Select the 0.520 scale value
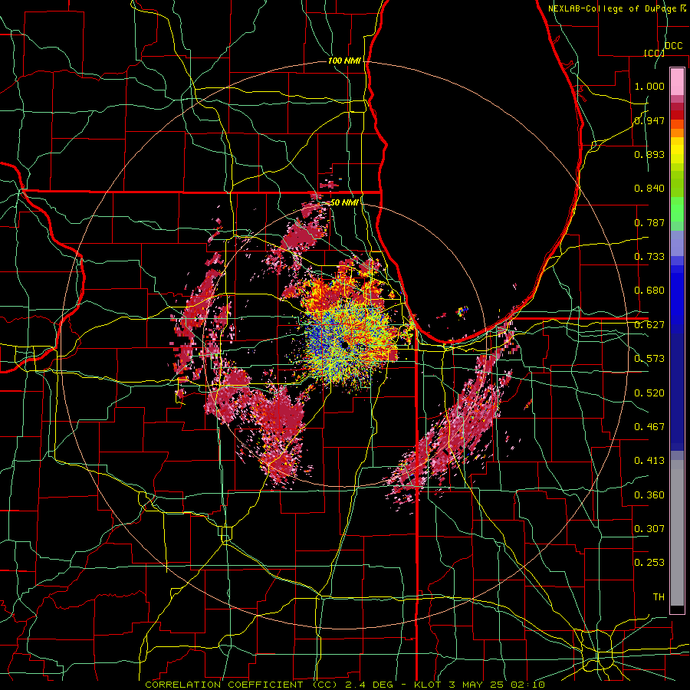 click(x=649, y=393)
